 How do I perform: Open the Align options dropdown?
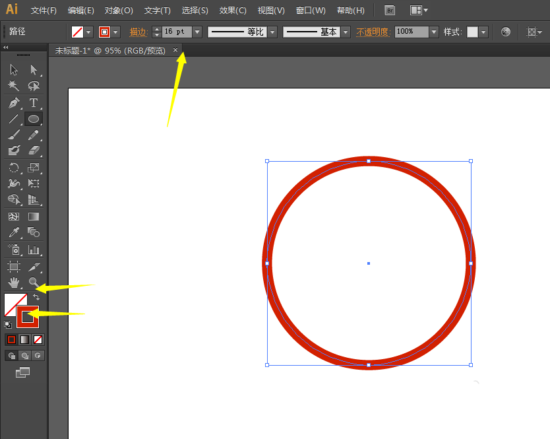click(535, 32)
